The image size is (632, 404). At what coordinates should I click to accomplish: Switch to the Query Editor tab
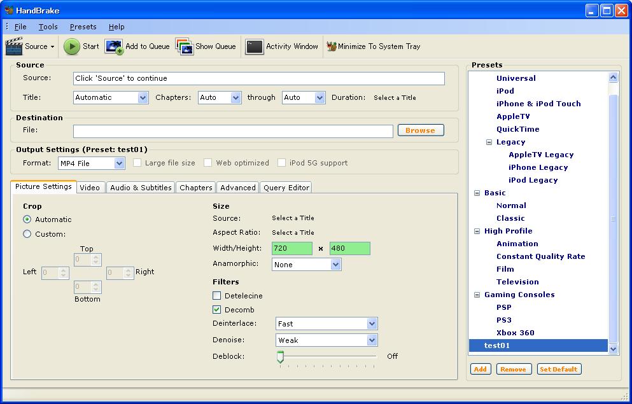click(286, 187)
